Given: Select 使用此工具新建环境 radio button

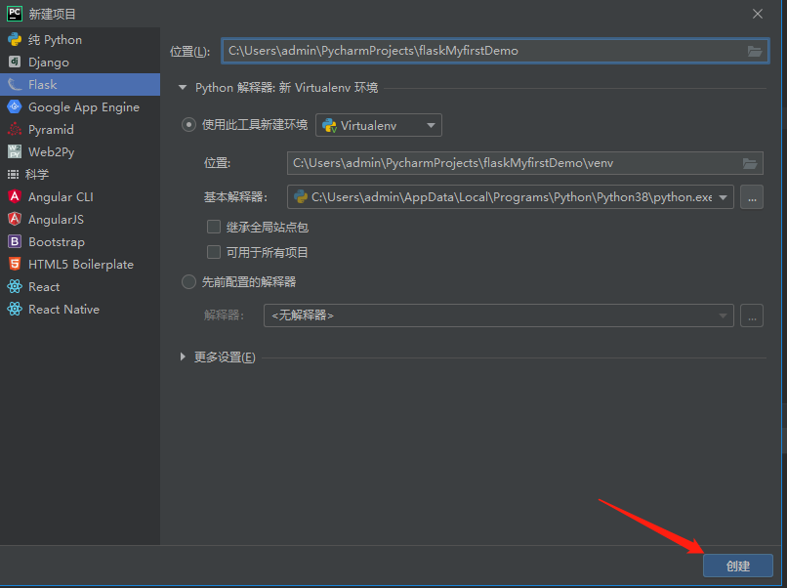Looking at the screenshot, I should coord(188,124).
